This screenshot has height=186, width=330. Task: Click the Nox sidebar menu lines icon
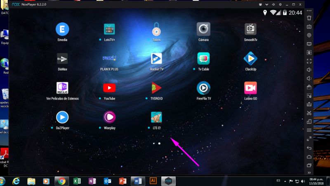(309, 130)
